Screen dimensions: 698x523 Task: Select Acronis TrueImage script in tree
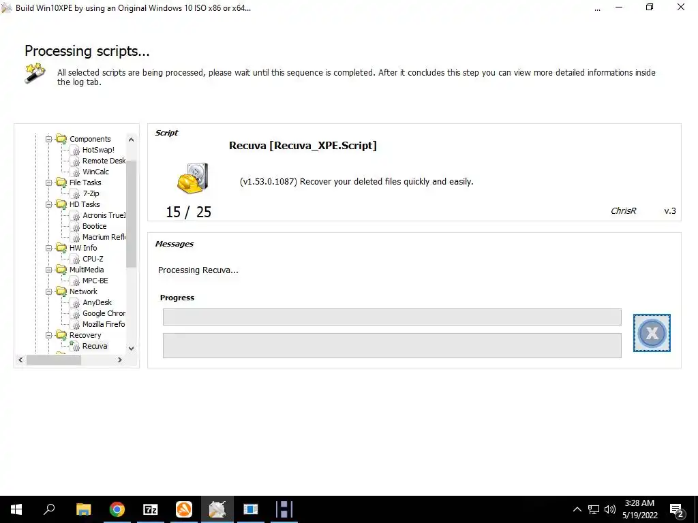click(x=104, y=215)
